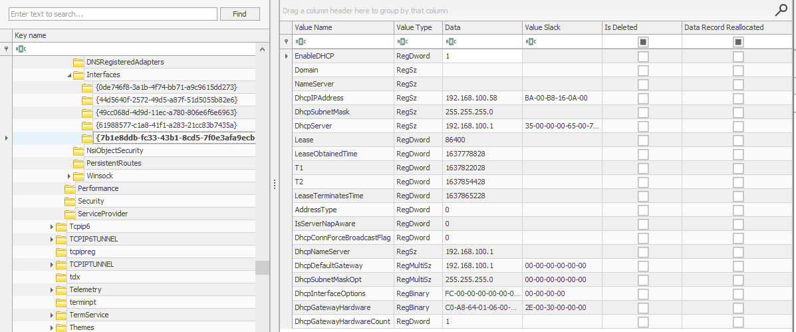796x332 pixels.
Task: Click the tdx folder icon
Action: pos(61,277)
